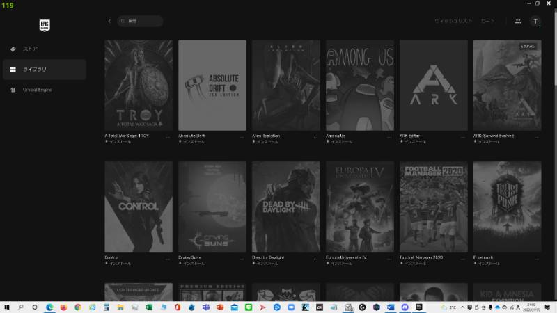Open Discord from the taskbar
557x313 pixels.
tap(405, 307)
